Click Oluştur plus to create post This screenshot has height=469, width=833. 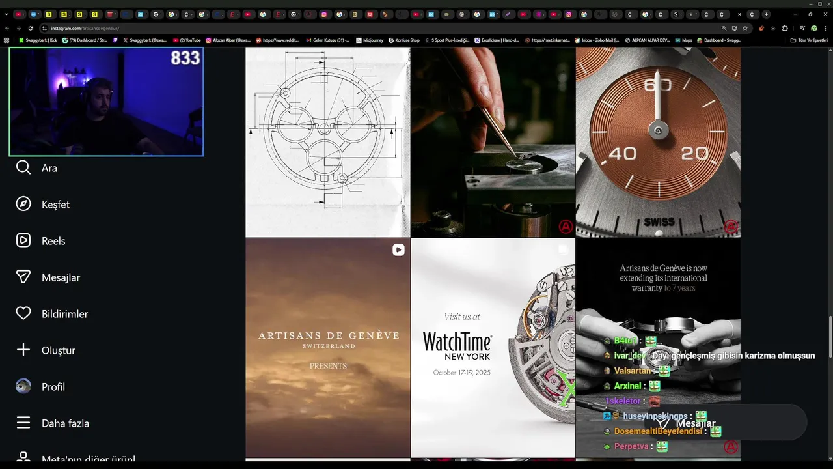[46, 350]
